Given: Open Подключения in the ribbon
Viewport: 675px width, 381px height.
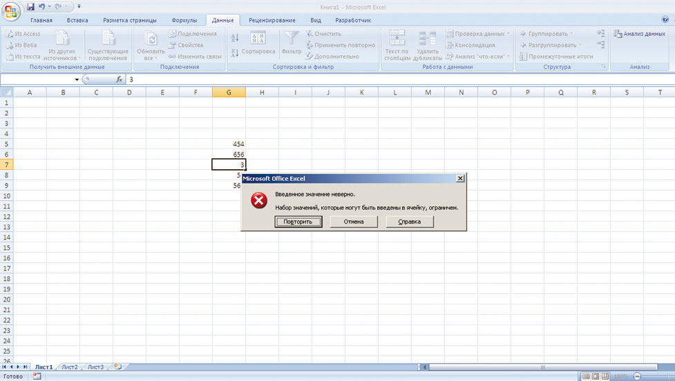Looking at the screenshot, I should coord(193,34).
